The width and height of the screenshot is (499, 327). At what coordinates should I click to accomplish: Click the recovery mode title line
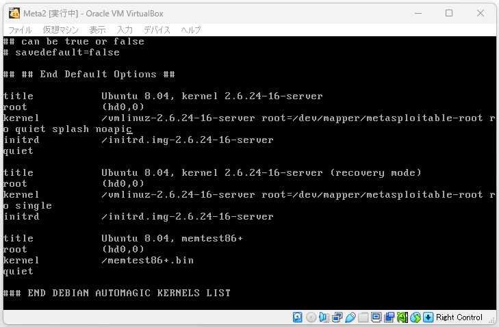tap(261, 172)
